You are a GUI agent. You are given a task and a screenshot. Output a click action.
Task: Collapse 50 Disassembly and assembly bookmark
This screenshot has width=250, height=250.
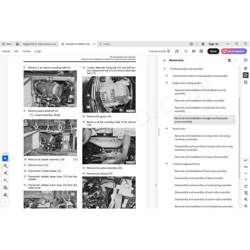pyautogui.click(x=165, y=69)
